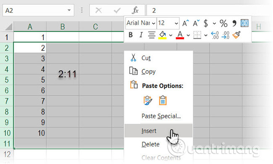Open the font size 12 dropdown
Screen dimensions: 273x164
176,23
